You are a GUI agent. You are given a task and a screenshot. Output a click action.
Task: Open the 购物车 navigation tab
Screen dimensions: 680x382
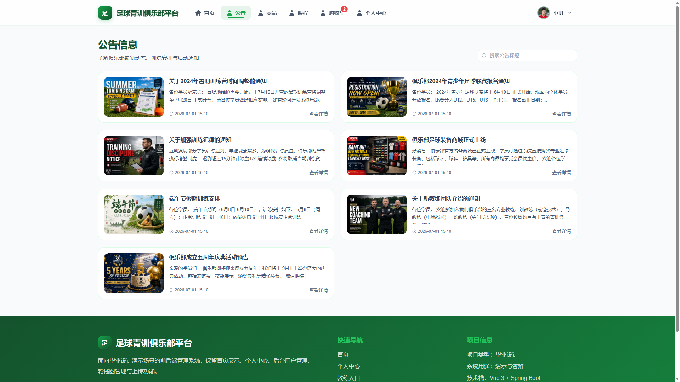332,13
